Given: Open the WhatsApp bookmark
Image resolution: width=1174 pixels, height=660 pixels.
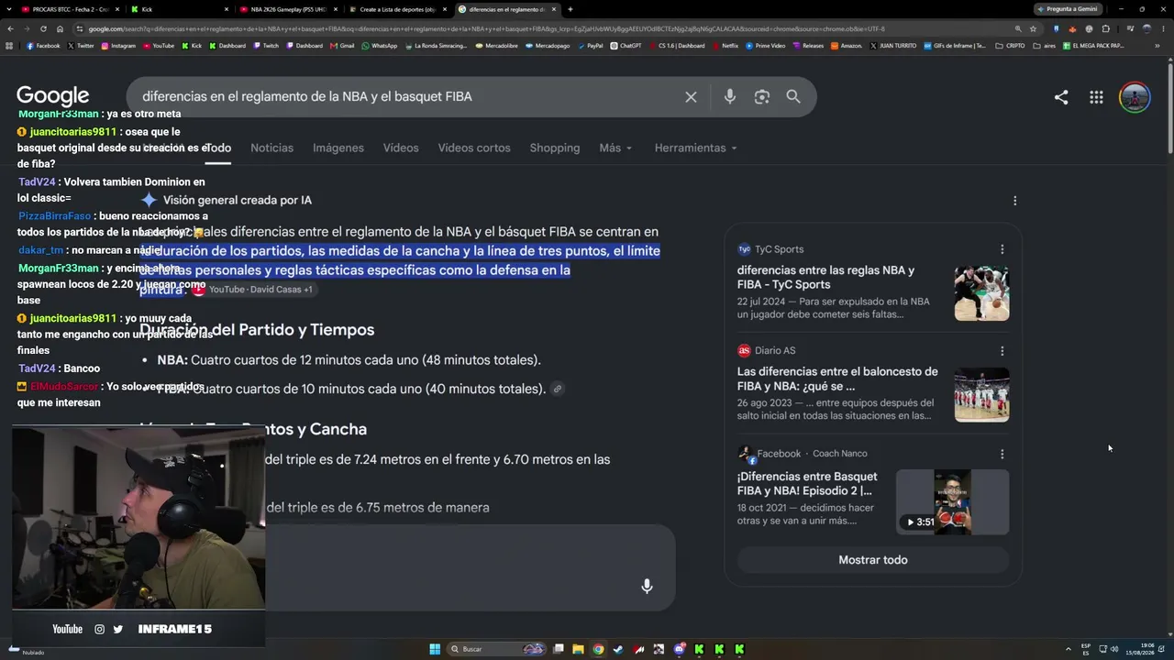Looking at the screenshot, I should [380, 45].
